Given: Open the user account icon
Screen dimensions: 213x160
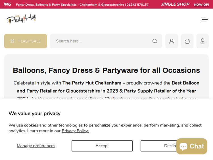Looking at the screenshot, I should pyautogui.click(x=172, y=41).
